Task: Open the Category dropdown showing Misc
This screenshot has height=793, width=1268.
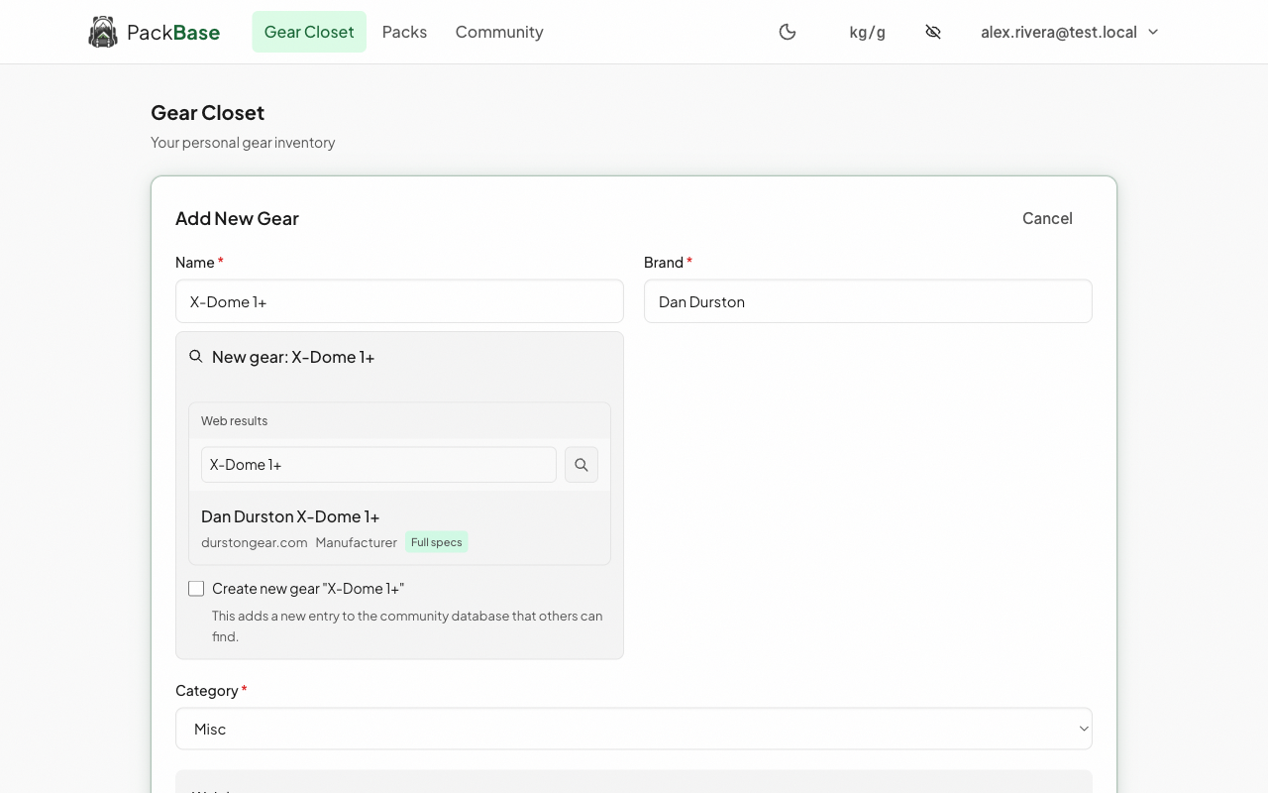Action: coord(634,729)
